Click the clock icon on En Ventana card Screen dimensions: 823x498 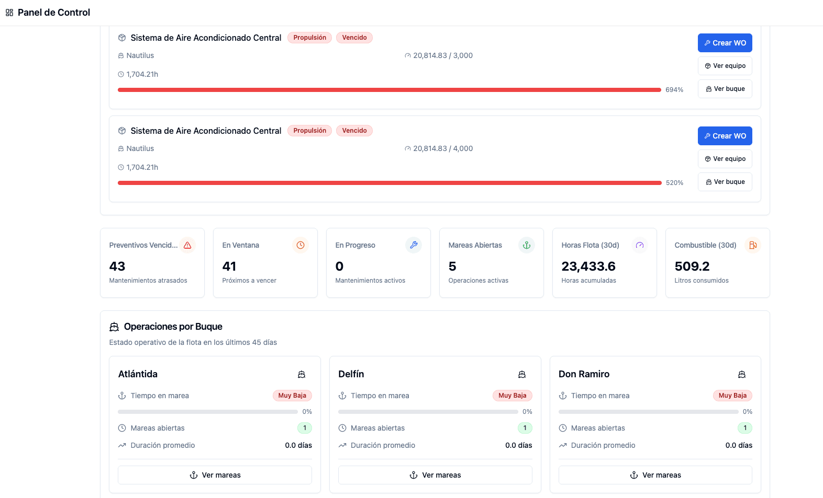click(x=301, y=245)
